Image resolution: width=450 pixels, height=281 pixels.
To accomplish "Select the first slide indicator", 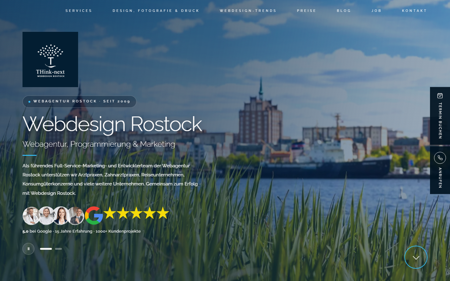I will pos(46,249).
